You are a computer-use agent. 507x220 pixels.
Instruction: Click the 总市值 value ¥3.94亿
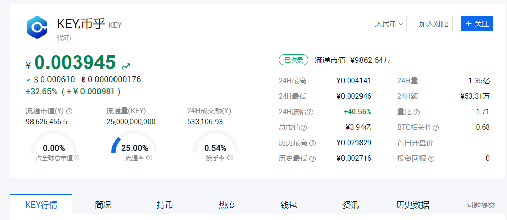[x=358, y=127]
